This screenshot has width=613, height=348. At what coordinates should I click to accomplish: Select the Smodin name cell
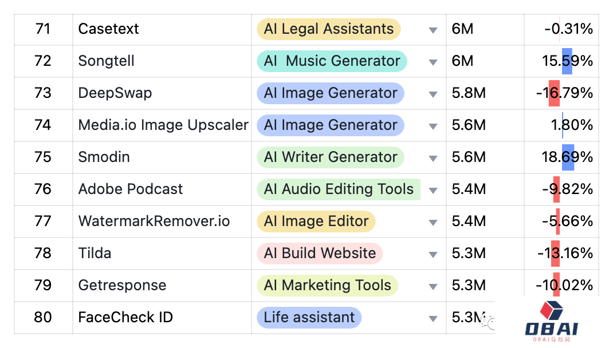(162, 157)
